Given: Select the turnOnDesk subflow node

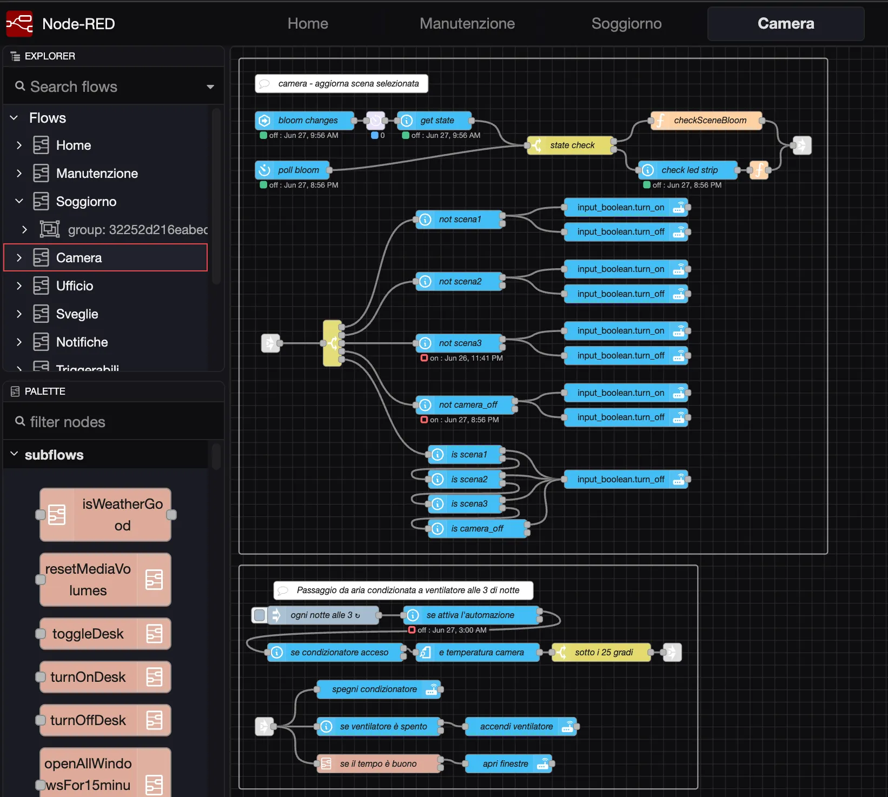Looking at the screenshot, I should (x=105, y=677).
